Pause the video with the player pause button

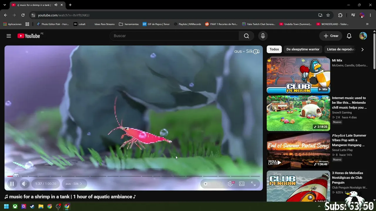pyautogui.click(x=12, y=184)
